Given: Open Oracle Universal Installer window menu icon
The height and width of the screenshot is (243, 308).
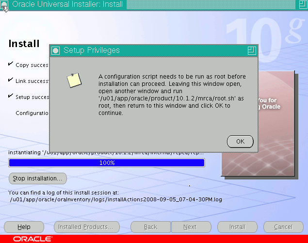Looking at the screenshot, I should click(4, 4).
